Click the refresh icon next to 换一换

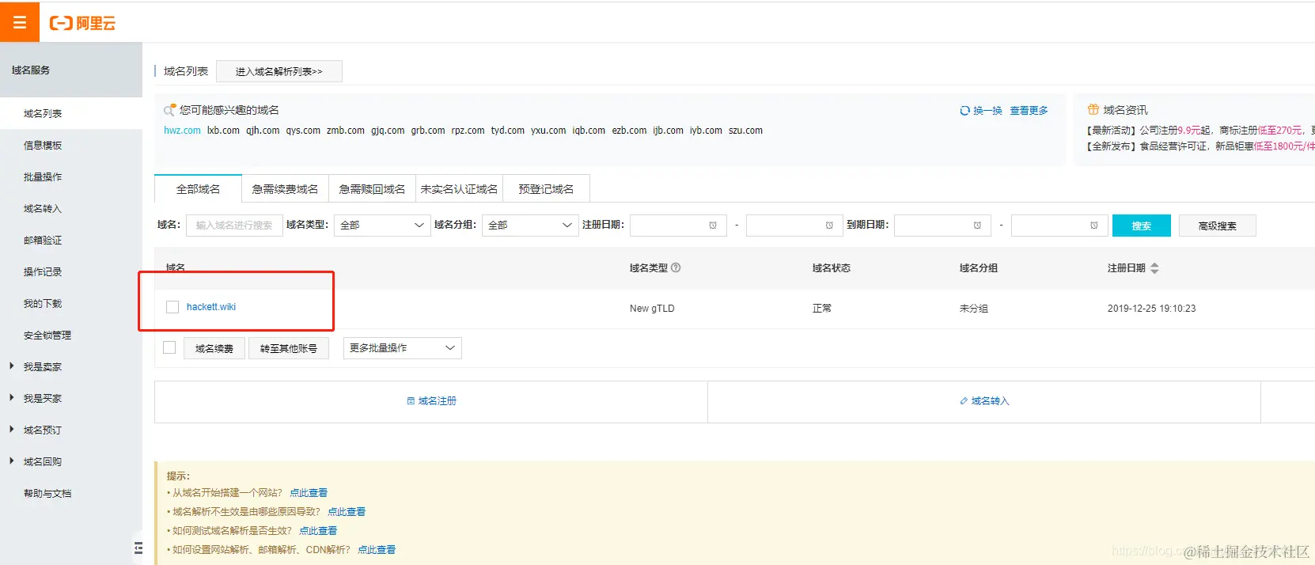[964, 111]
